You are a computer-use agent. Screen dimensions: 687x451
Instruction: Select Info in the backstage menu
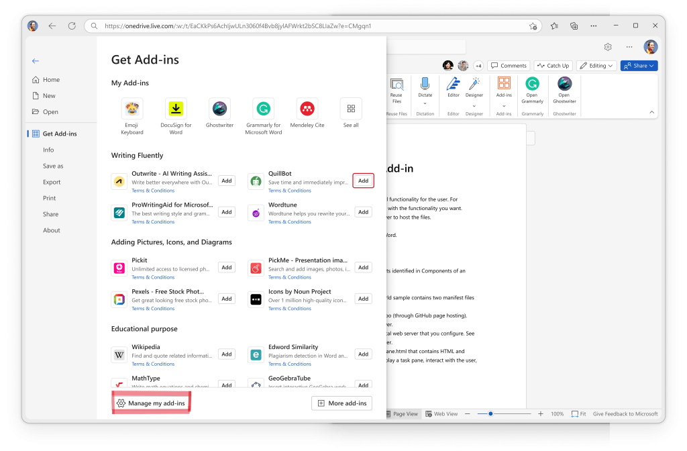click(48, 150)
